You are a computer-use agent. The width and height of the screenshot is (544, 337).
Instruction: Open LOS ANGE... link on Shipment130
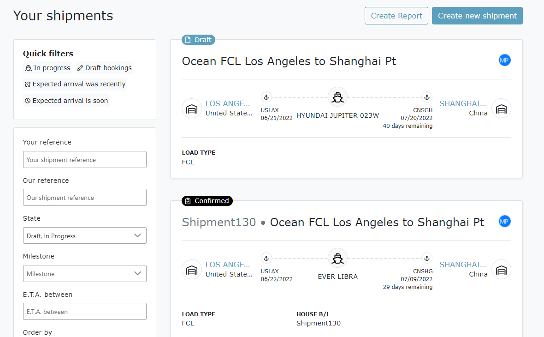click(x=228, y=265)
